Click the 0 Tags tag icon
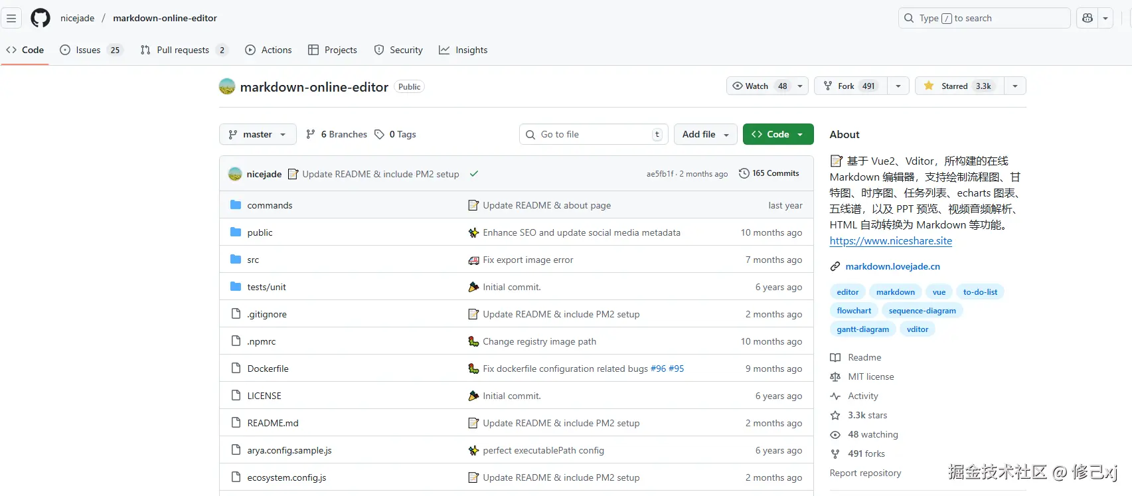Viewport: 1132px width, 496px height. (379, 134)
